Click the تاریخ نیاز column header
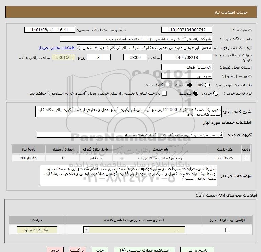This screenshot has width=261, height=252. 28,149
